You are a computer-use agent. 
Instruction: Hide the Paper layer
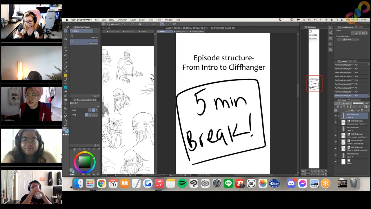point(336,162)
